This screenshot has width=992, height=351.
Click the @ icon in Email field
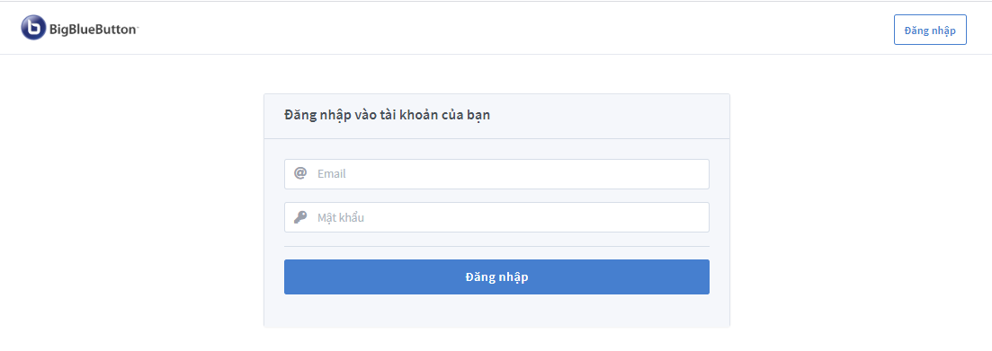click(x=300, y=173)
